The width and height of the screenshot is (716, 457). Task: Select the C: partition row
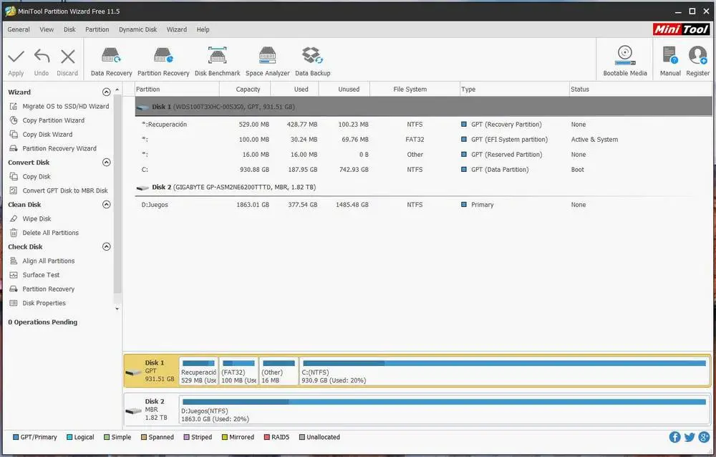tap(423, 170)
